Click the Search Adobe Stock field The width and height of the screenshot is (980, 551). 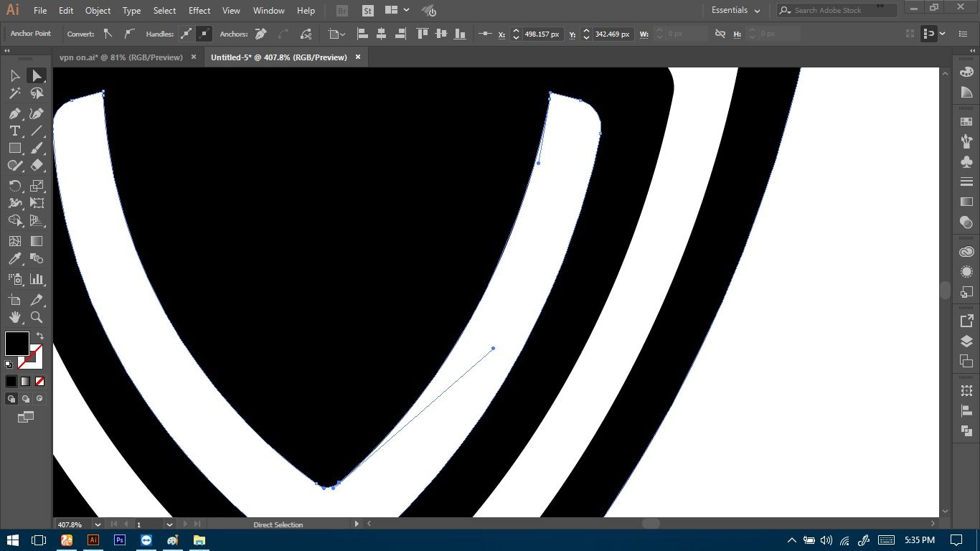pos(837,11)
